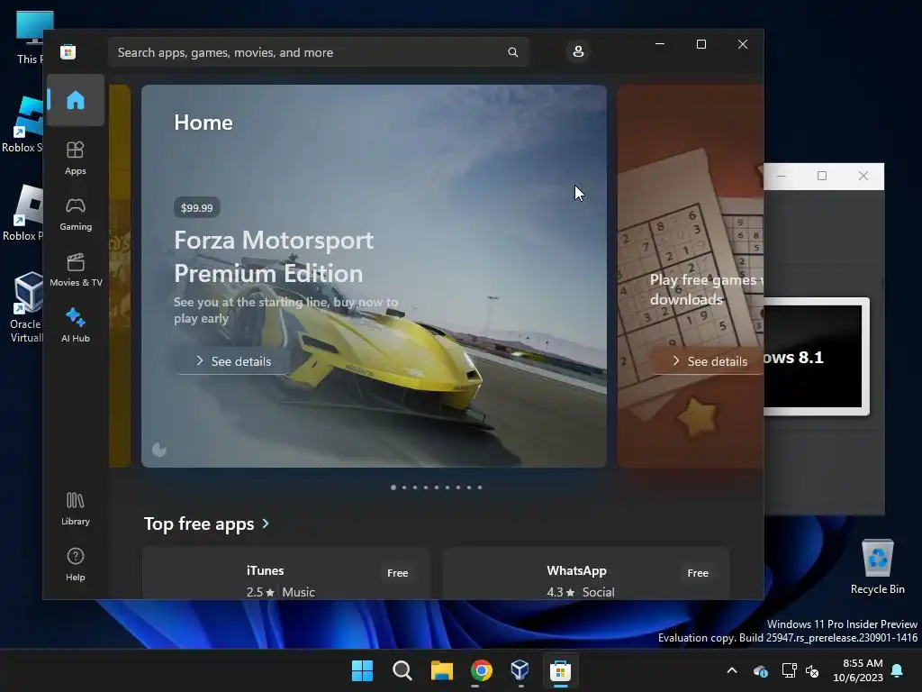Open the Forza Motorsport hero banner
Screen dimensions: 922x692
point(374,276)
